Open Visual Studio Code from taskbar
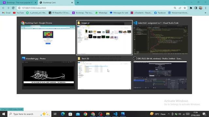Screen dimensions: 209x117 click(x=115, y=114)
